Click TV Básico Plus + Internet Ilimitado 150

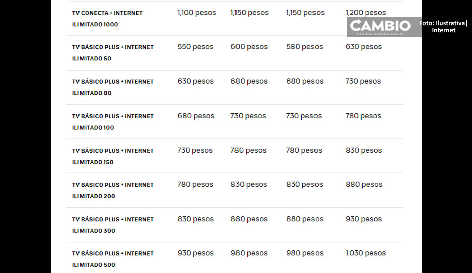pyautogui.click(x=113, y=156)
